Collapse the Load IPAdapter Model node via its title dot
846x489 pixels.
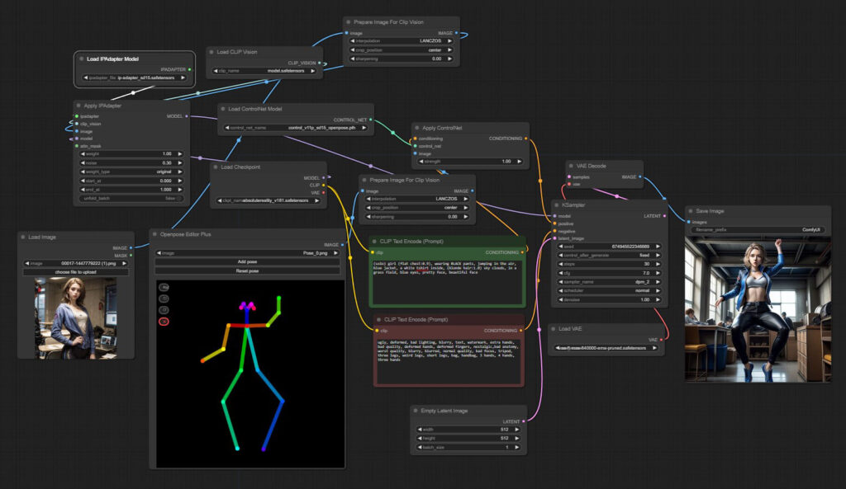tap(82, 59)
